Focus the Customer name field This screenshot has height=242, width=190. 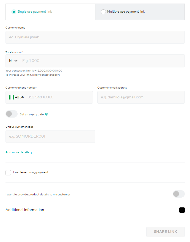click(95, 37)
